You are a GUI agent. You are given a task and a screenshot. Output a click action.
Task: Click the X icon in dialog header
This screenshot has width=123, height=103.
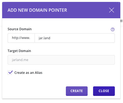point(112,10)
